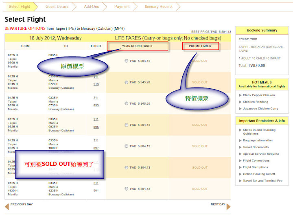Open flight 897 details link
293x217 pixels.
96,148
